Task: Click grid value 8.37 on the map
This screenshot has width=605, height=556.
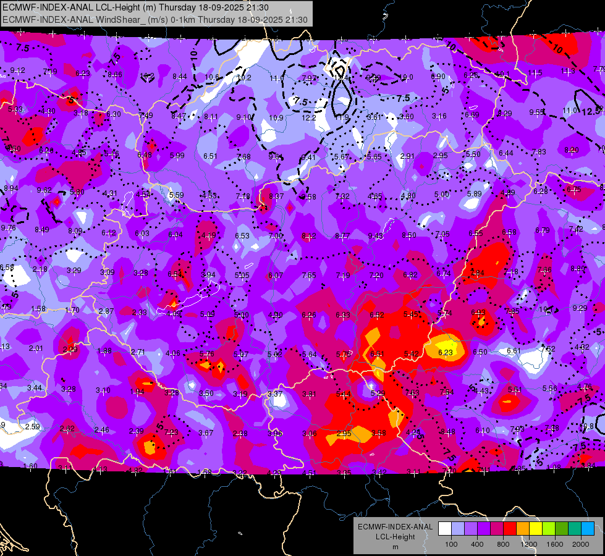Action: coord(276,196)
